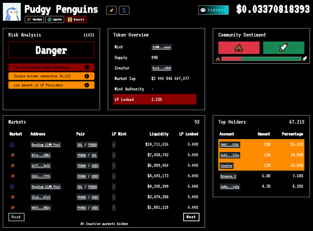Open the purple swirl explorer icon beside title
The height and width of the screenshot is (231, 313).
point(124,10)
